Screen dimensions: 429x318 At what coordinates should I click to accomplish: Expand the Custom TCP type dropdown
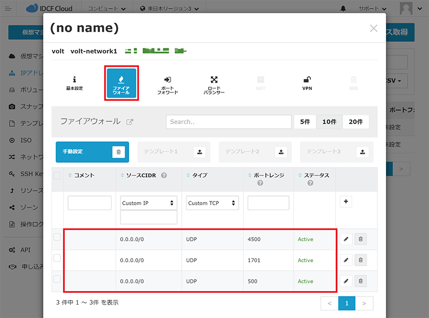click(x=212, y=203)
